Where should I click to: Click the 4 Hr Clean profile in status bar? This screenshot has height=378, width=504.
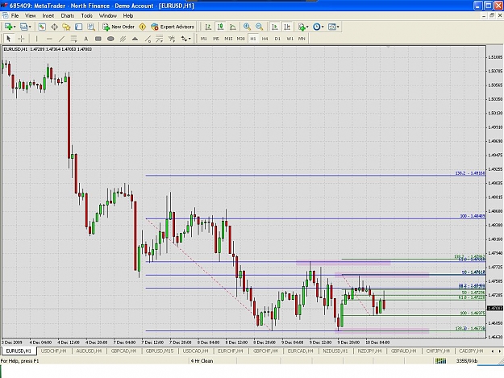coord(202,361)
